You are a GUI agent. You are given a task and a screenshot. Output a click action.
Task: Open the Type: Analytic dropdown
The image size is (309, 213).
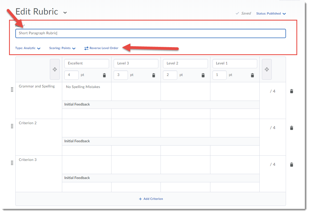coord(28,48)
